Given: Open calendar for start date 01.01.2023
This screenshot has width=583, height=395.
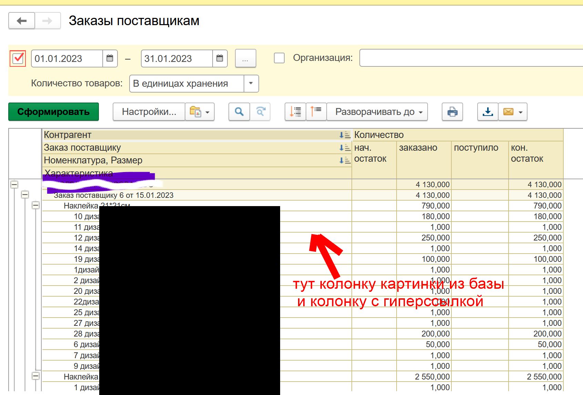Looking at the screenshot, I should click(x=110, y=58).
